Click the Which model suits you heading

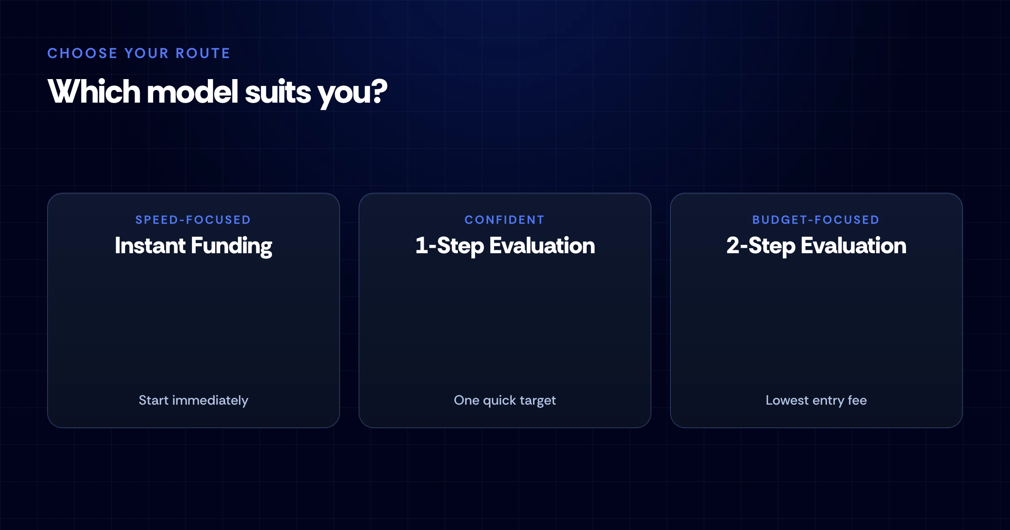coord(218,92)
